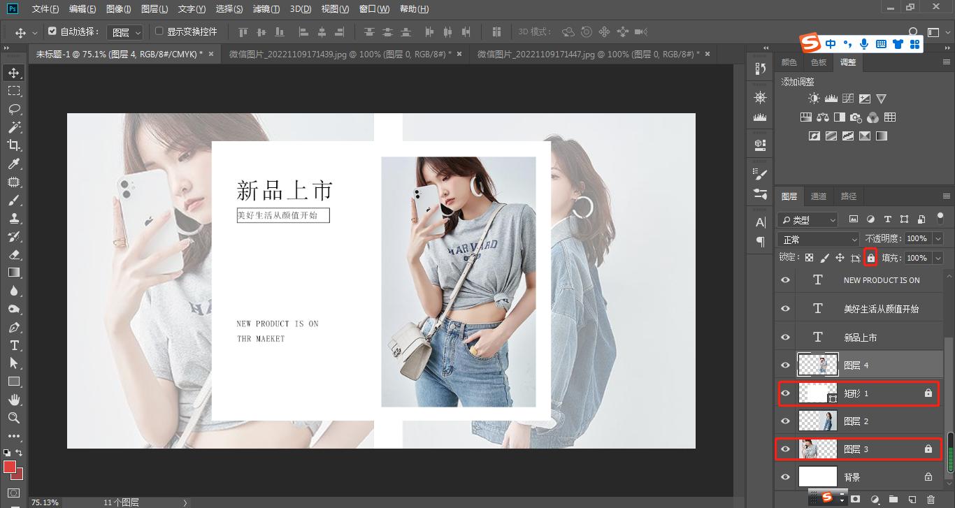Viewport: 955px width, 508px height.
Task: Switch to the 通道 tab
Action: coord(818,196)
